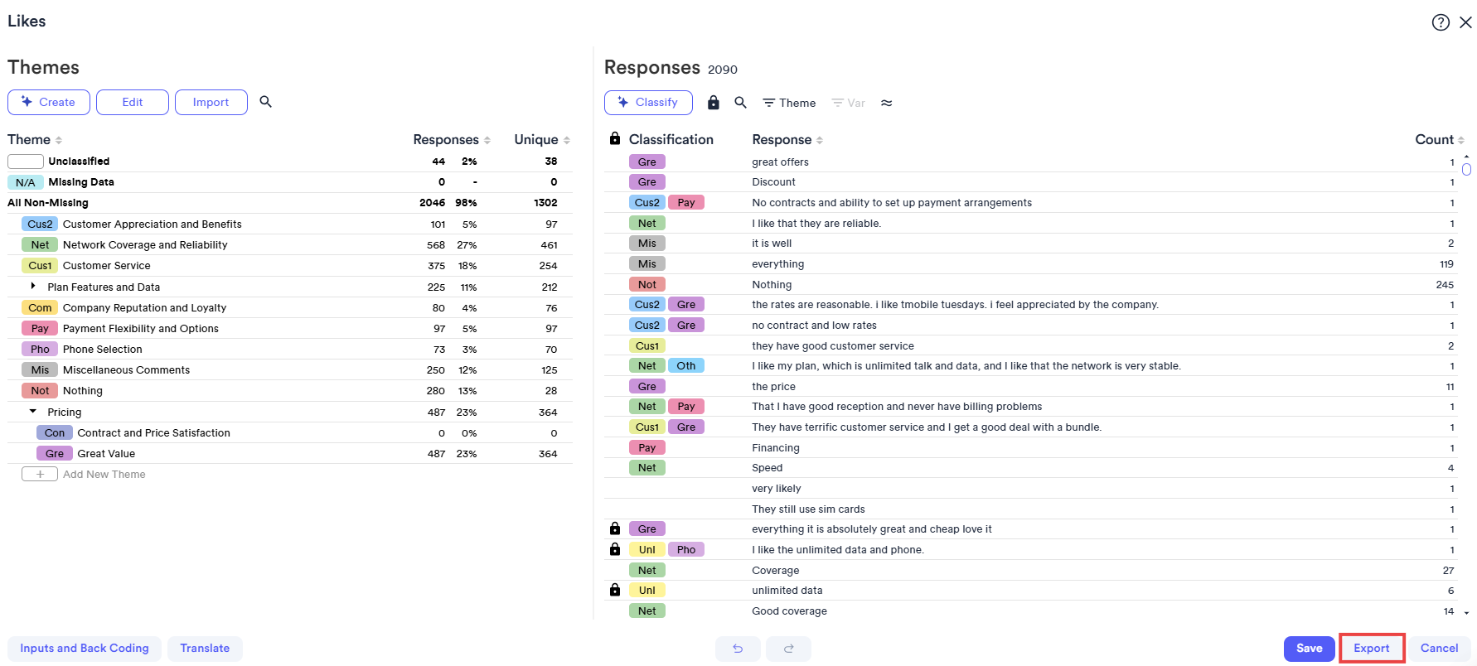Click the redo arrow at the bottom
Viewport: 1477px width, 666px height.
coord(788,649)
